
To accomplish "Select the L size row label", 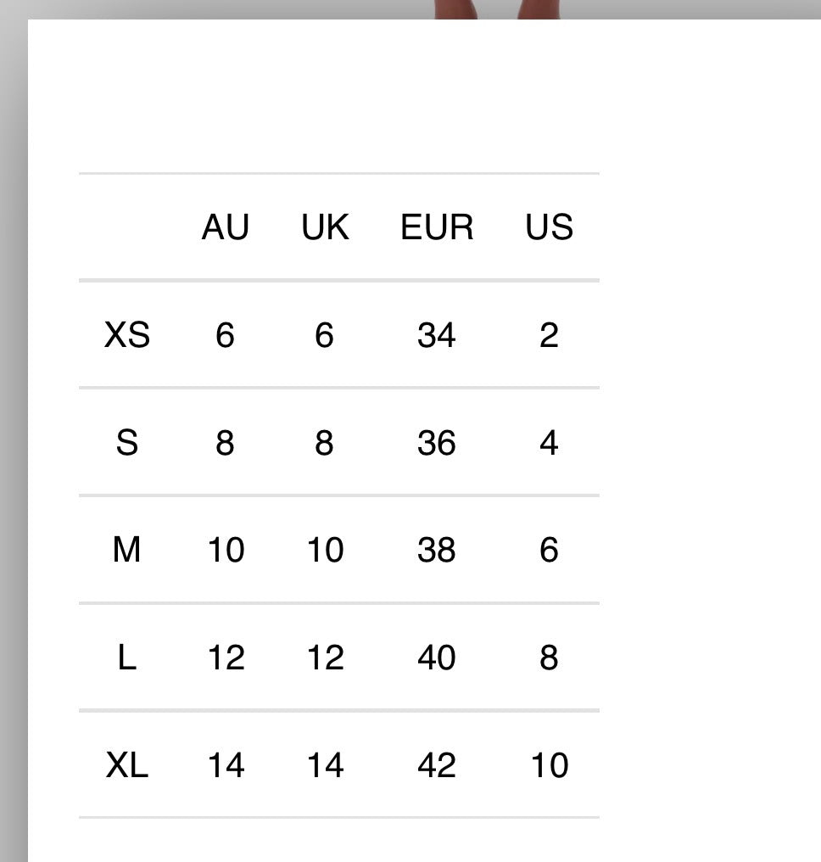I will 127,657.
